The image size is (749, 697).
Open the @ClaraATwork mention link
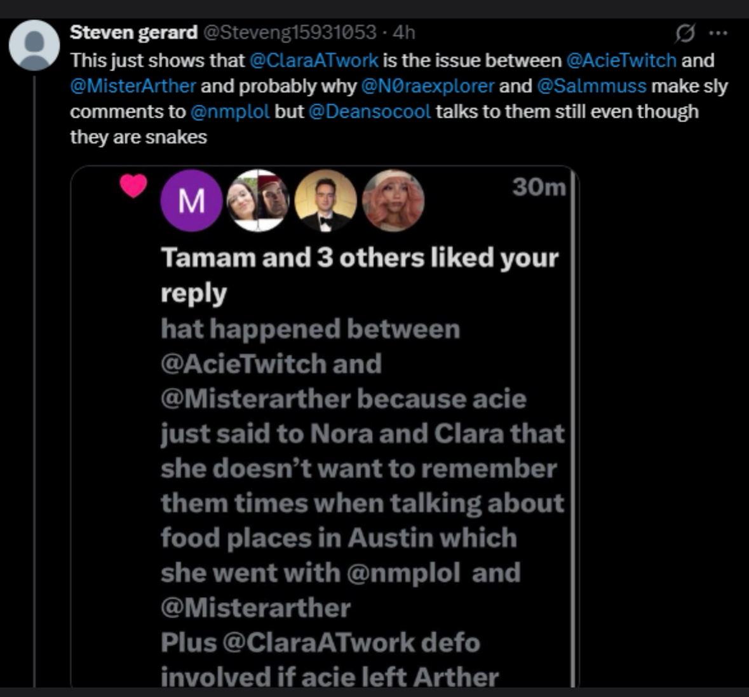tap(314, 60)
